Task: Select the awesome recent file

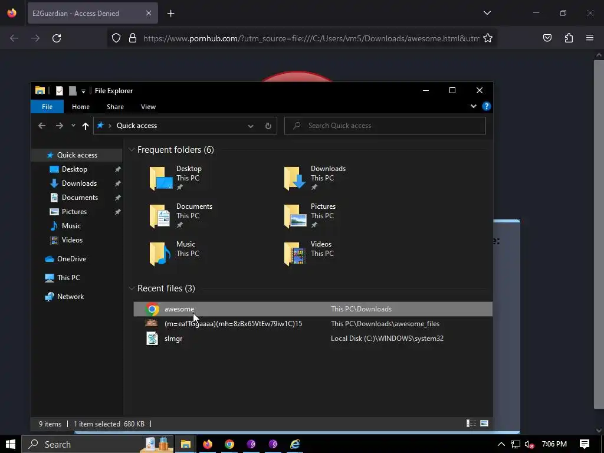Action: click(313, 309)
